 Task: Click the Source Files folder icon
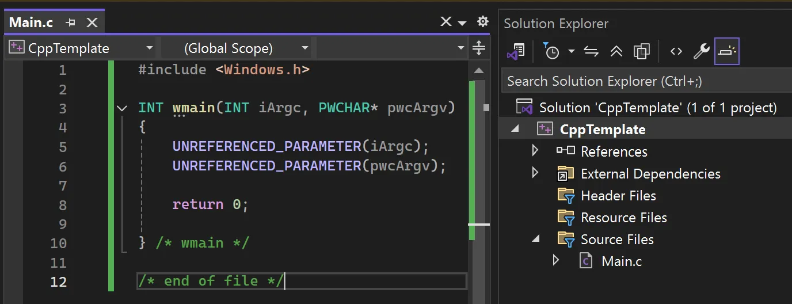point(566,240)
